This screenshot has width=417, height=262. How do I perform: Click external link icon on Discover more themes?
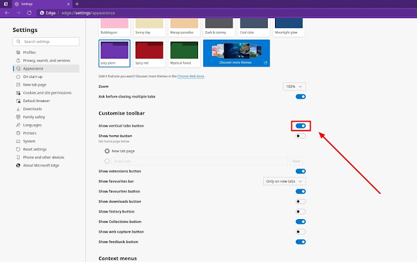click(x=265, y=62)
